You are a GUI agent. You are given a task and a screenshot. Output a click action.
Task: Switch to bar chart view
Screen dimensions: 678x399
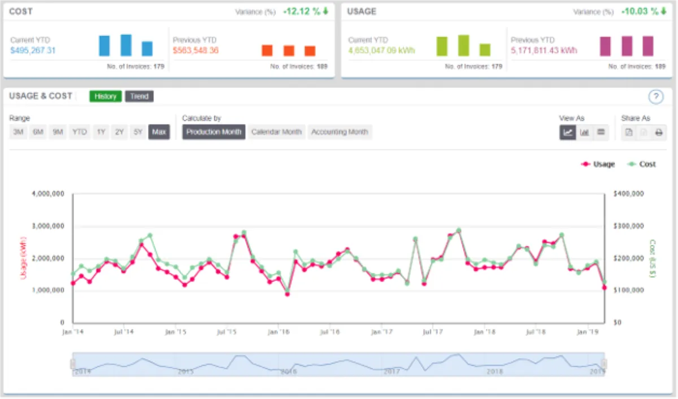click(585, 133)
